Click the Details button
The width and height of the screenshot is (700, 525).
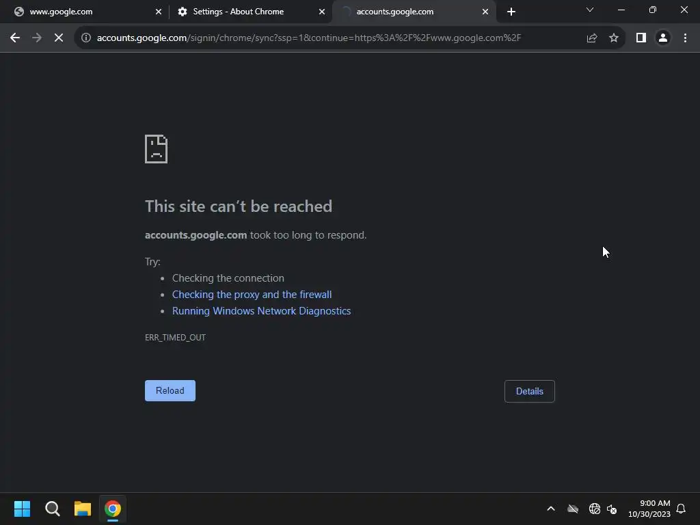pos(530,392)
